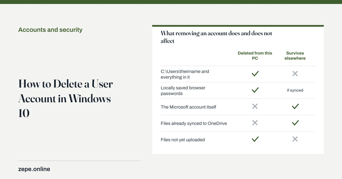Viewport: 342px width, 179px height.
Task: Open the zepe.online site link
Action: point(34,169)
